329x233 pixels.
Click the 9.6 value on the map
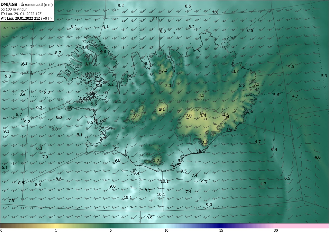(113, 186)
